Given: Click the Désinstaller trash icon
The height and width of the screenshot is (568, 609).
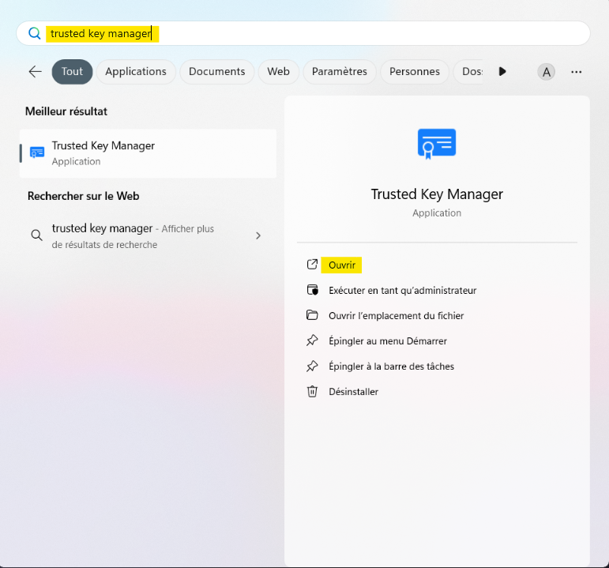Looking at the screenshot, I should (x=312, y=391).
